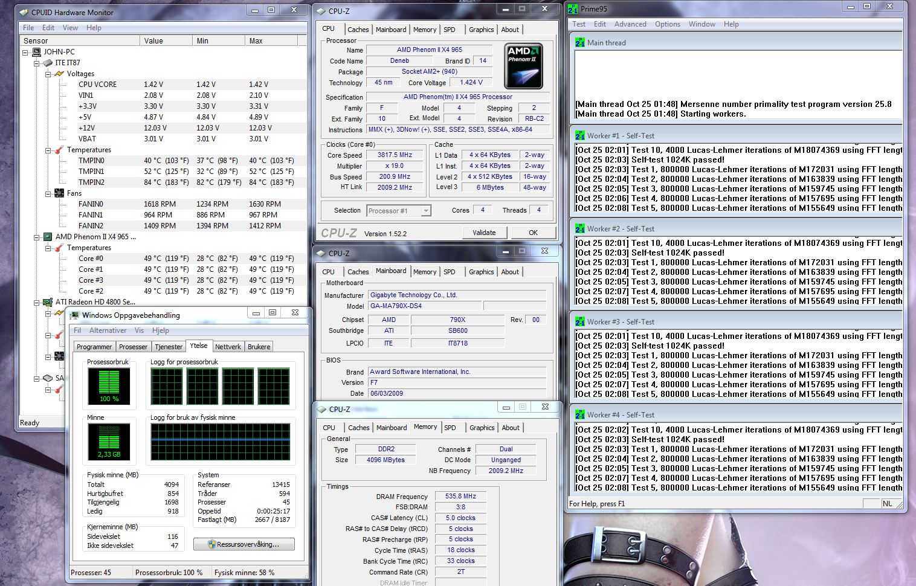Collapse the ATI Radeon HD 4800 node

tap(36, 303)
